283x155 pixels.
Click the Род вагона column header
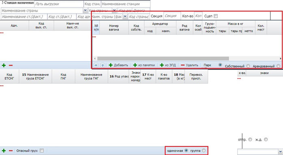184,28
